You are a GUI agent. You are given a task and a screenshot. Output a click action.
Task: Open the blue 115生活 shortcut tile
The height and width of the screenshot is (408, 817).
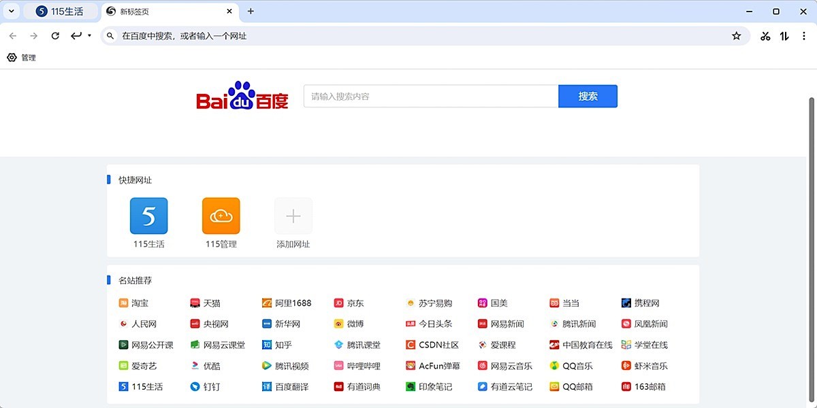(148, 216)
